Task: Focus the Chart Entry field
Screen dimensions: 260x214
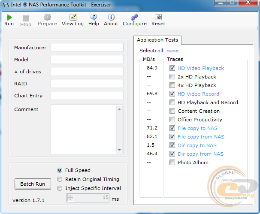Action: click(87, 95)
